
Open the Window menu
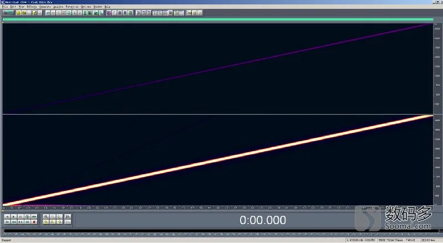[98, 7]
